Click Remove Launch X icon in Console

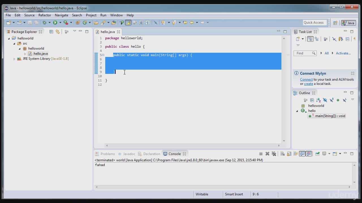(267, 154)
